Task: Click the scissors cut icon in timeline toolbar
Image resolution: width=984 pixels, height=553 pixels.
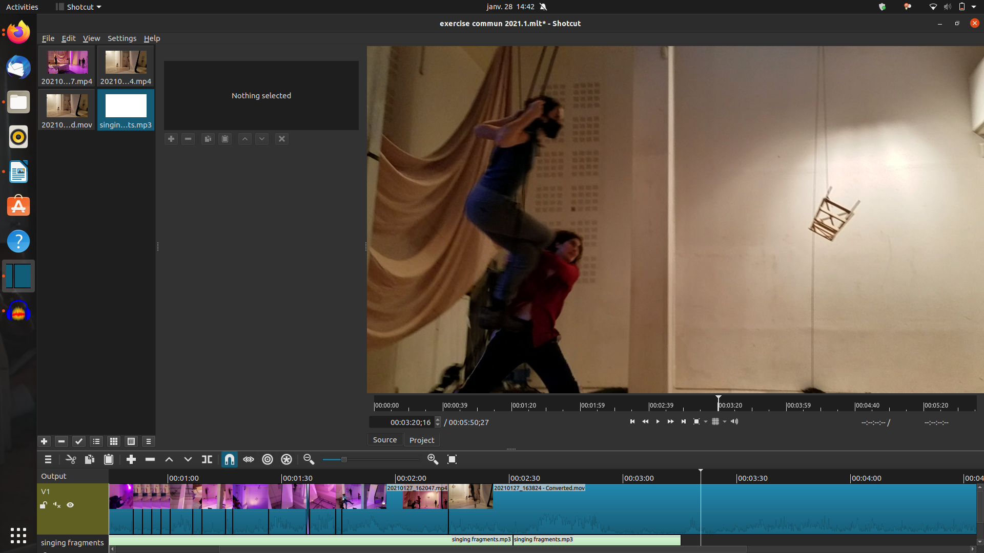Action: point(71,459)
